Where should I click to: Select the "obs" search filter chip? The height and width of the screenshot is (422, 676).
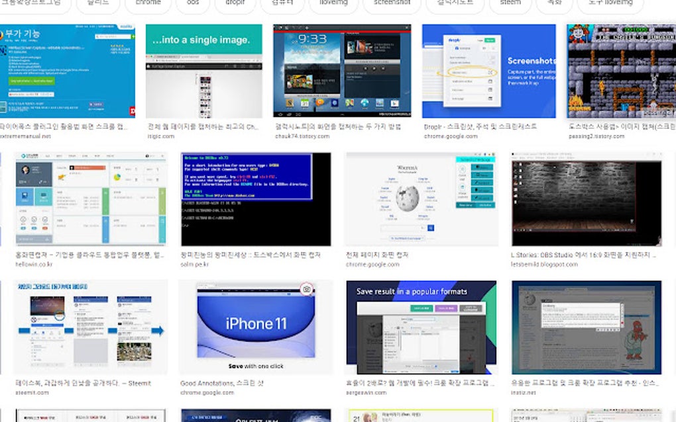pyautogui.click(x=193, y=3)
